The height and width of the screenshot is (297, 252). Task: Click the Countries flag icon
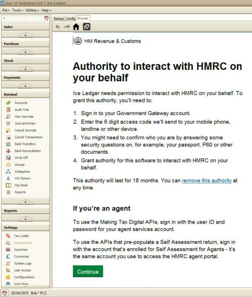point(8,250)
